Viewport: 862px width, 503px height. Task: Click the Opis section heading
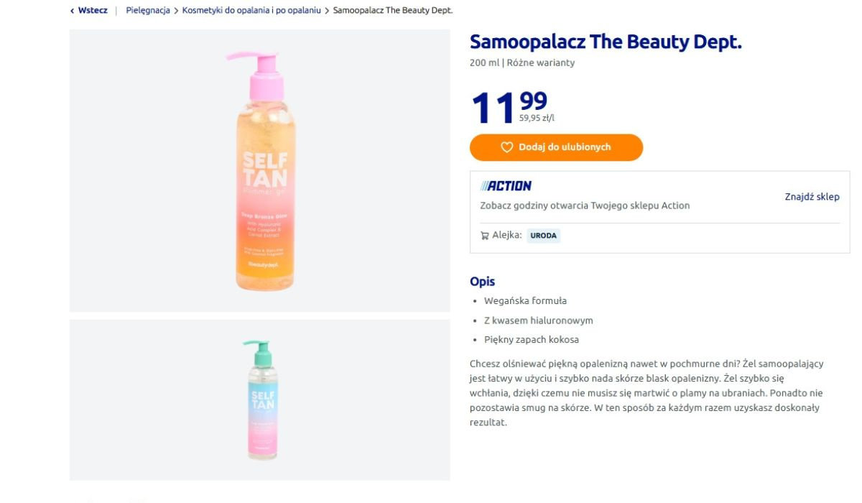(x=482, y=282)
